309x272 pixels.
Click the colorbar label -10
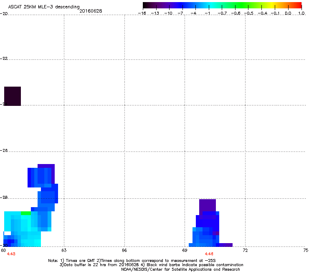pyautogui.click(x=168, y=13)
